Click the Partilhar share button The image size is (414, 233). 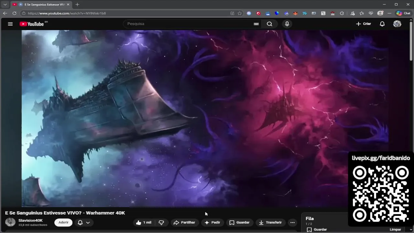pos(184,223)
